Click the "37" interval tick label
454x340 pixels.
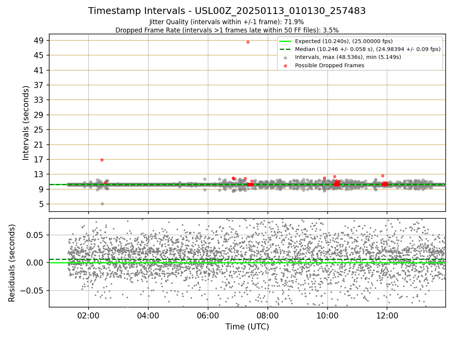39,85
